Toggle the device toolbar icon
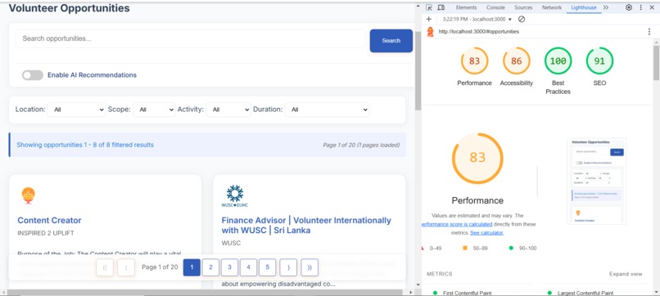660x296 pixels. point(441,7)
